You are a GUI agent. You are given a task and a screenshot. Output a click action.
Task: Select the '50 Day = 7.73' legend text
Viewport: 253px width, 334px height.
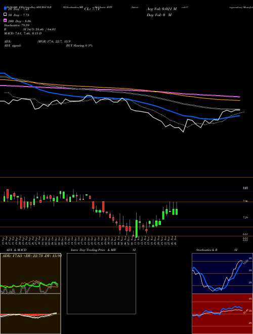coord(19,15)
